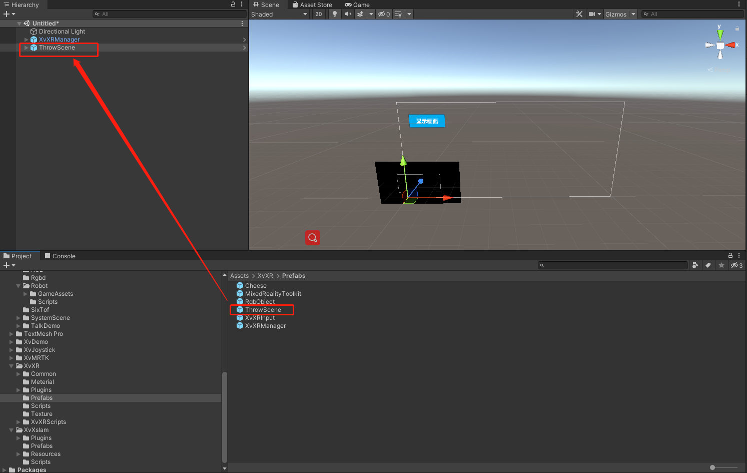Viewport: 747px width, 473px height.
Task: Navigate to Assets in breadcrumb
Action: click(239, 276)
